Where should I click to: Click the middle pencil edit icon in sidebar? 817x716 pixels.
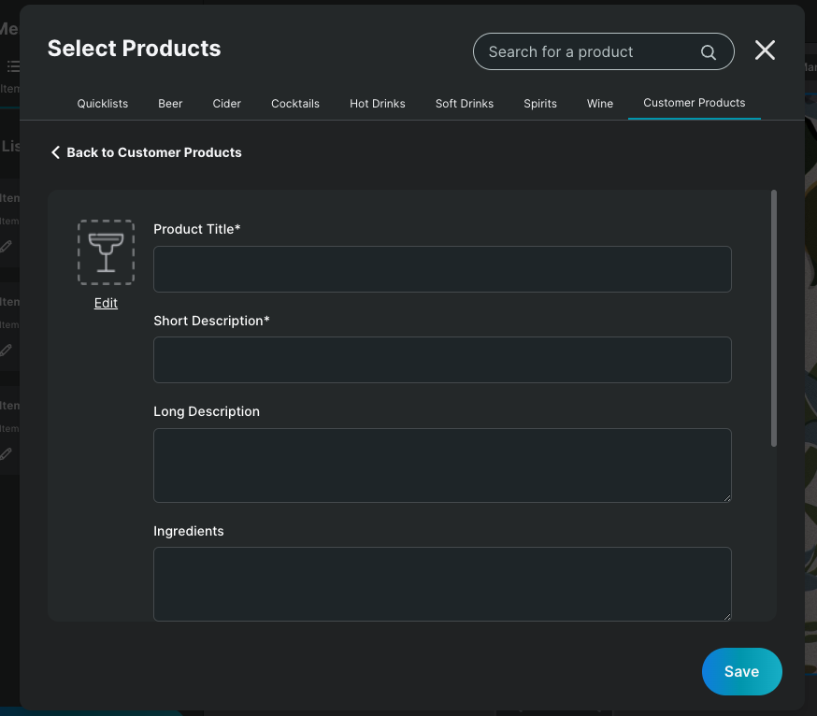pos(6,350)
